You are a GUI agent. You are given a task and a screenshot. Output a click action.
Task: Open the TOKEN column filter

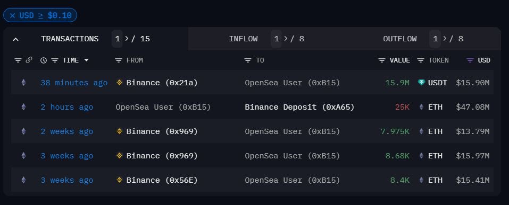[421, 60]
